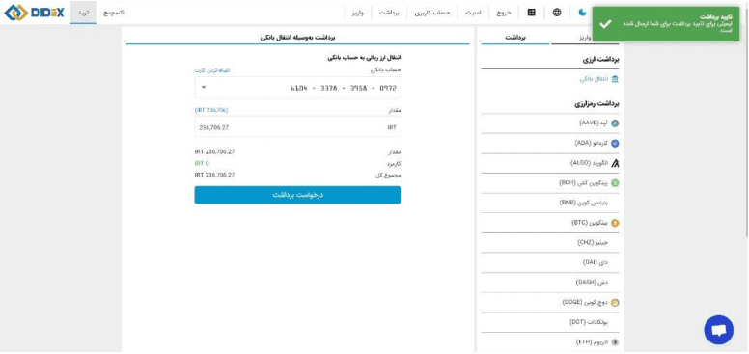Click the amount input field 236,706.27
This screenshot has width=749, height=354.
[297, 127]
